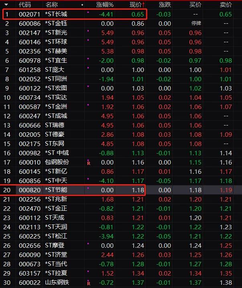Click the dot column header after 名称
The height and width of the screenshot is (288, 242).
pyautogui.click(x=82, y=5)
